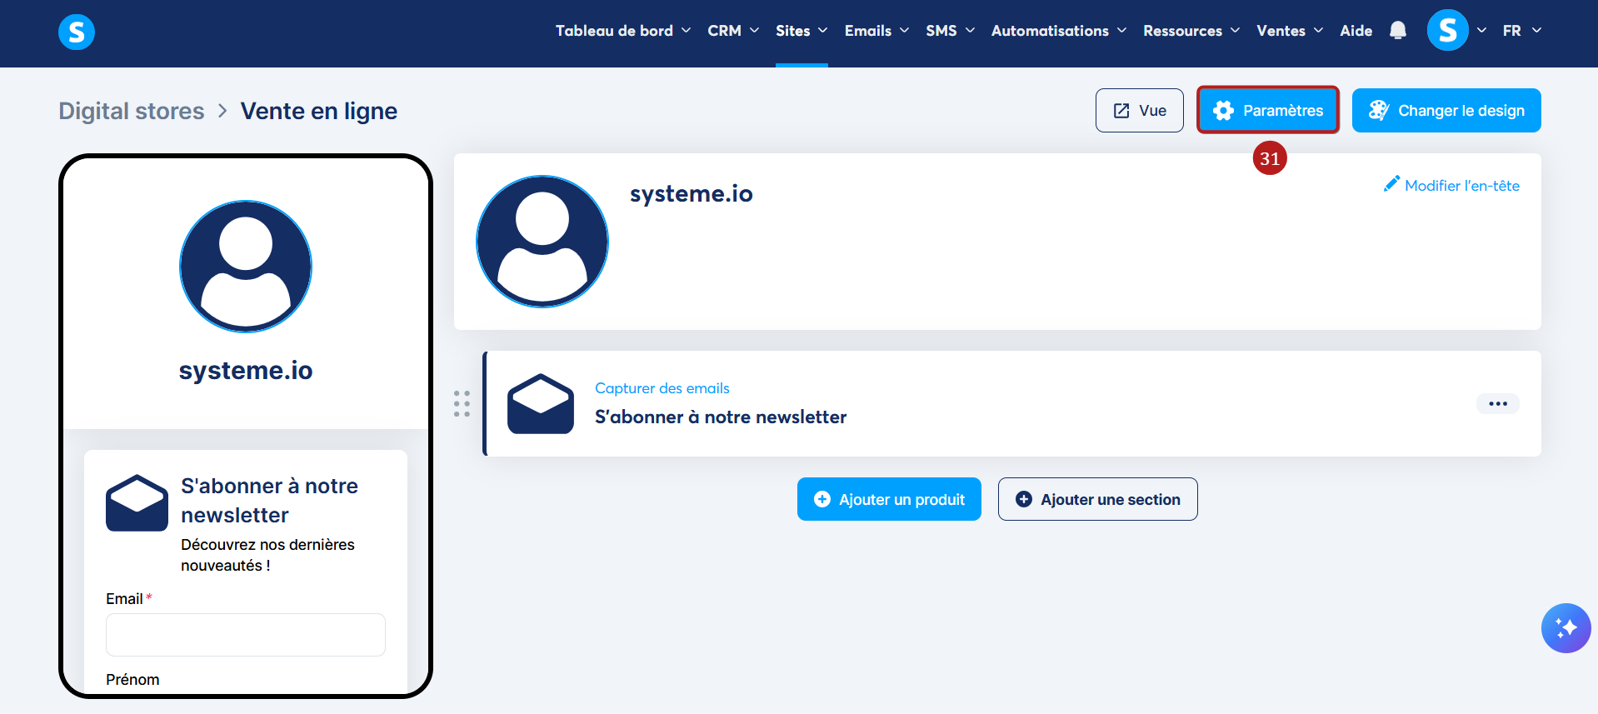Expand the chevron next to the account avatar
Image resolution: width=1598 pixels, height=714 pixels.
(1482, 31)
